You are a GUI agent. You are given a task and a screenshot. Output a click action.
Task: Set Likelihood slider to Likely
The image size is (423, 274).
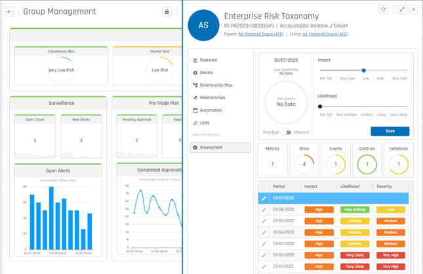(382, 107)
